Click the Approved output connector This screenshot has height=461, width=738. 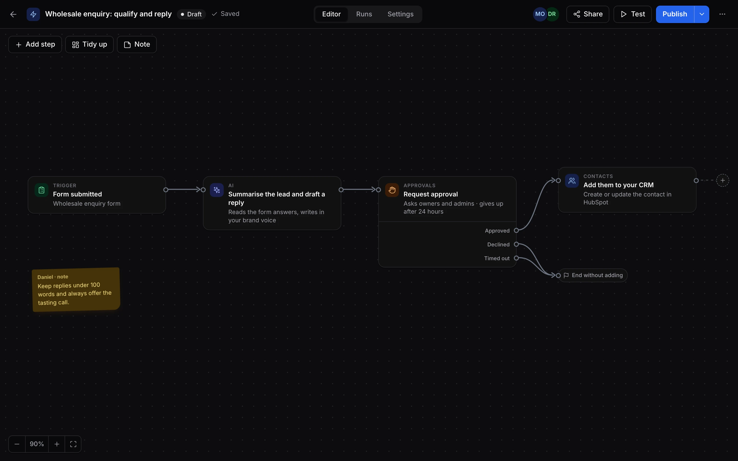click(516, 230)
